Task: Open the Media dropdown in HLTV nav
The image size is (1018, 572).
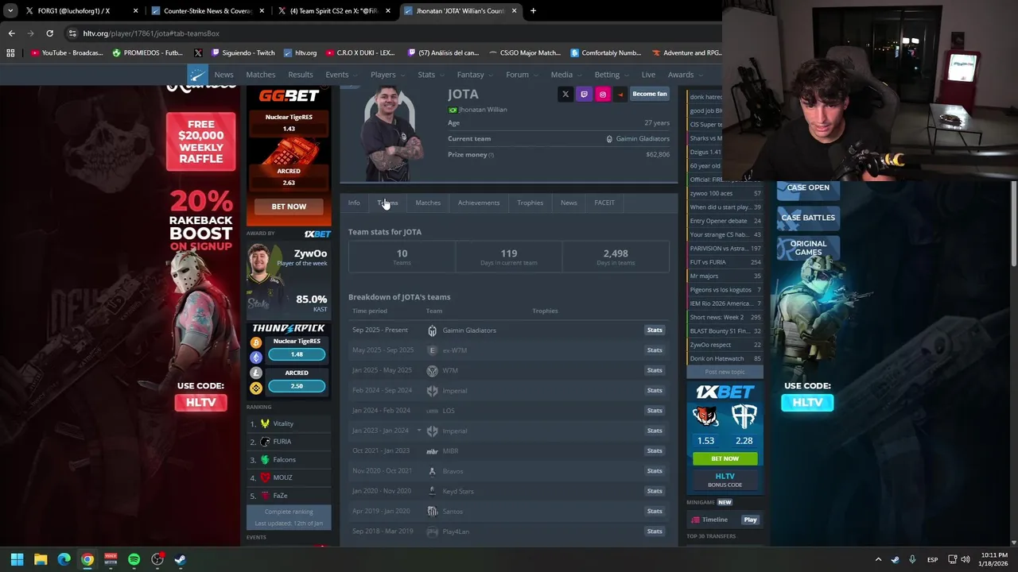Action: coord(565,75)
